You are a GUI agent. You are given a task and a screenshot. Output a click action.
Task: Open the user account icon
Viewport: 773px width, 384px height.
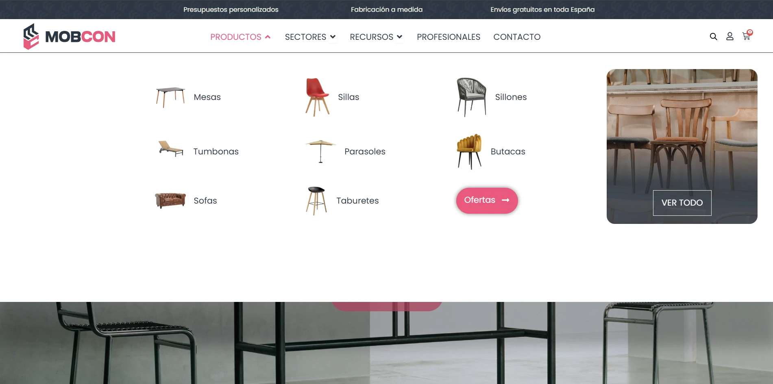[x=730, y=37]
